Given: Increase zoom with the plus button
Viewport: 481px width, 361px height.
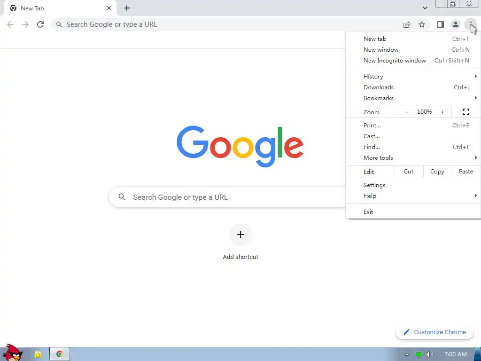Looking at the screenshot, I should click(442, 112).
